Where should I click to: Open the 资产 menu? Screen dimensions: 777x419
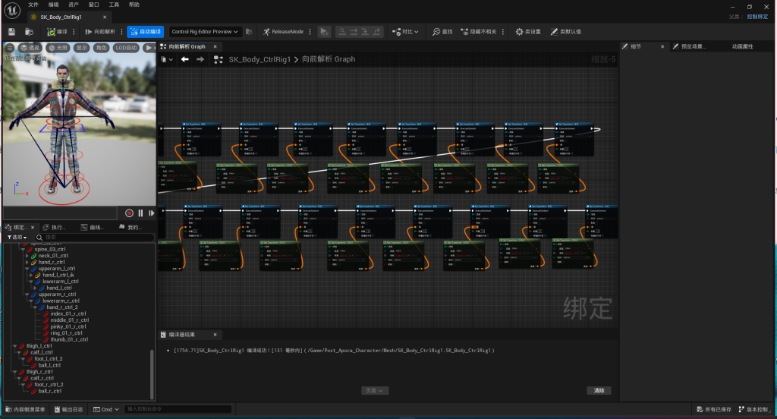click(x=74, y=5)
